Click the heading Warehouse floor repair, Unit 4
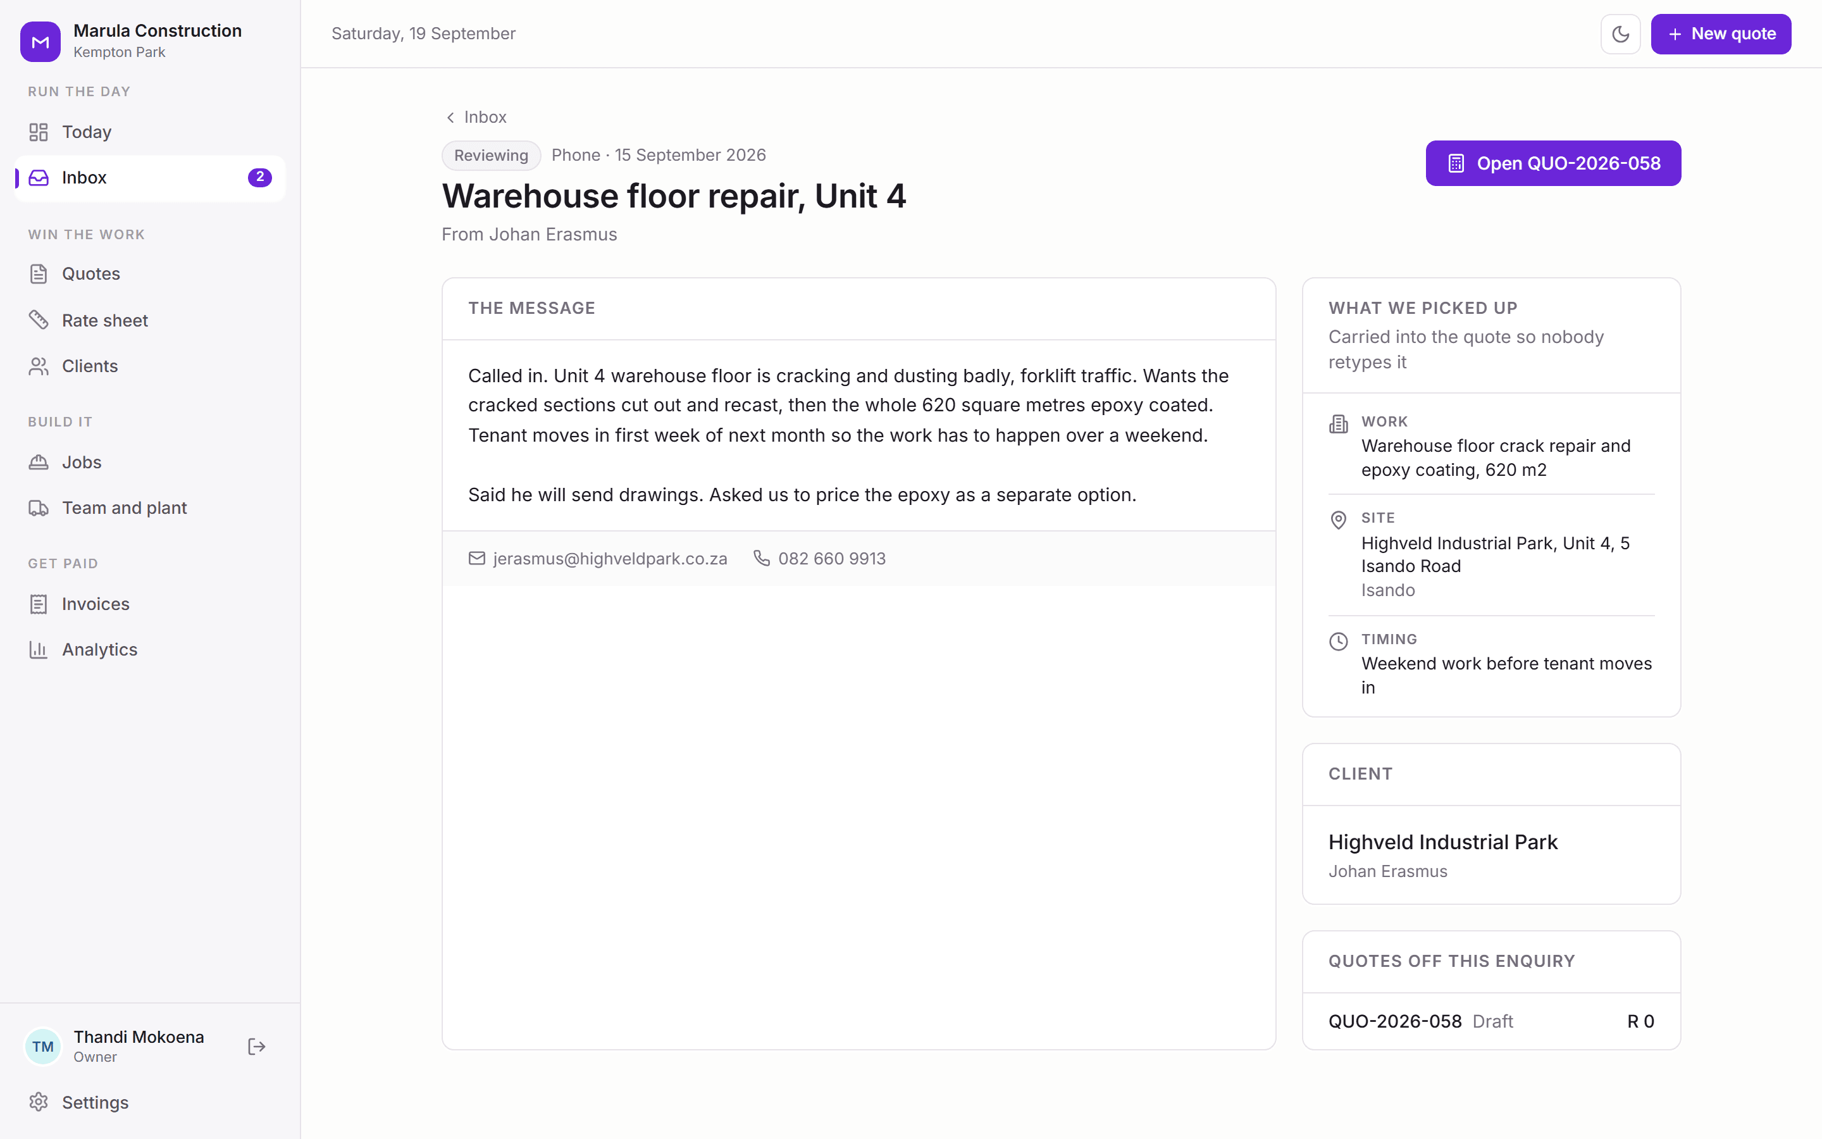Screen dimensions: 1822x1139 coord(674,196)
